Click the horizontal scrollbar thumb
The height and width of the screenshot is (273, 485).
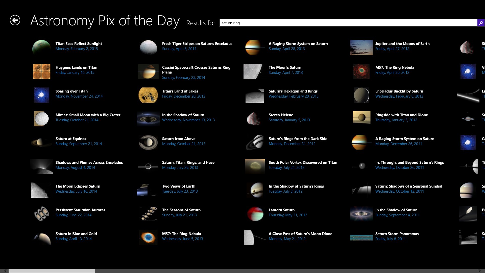point(52,271)
